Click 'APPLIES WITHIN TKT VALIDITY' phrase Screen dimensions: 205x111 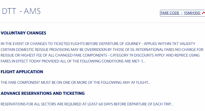pyautogui.click(x=170, y=44)
